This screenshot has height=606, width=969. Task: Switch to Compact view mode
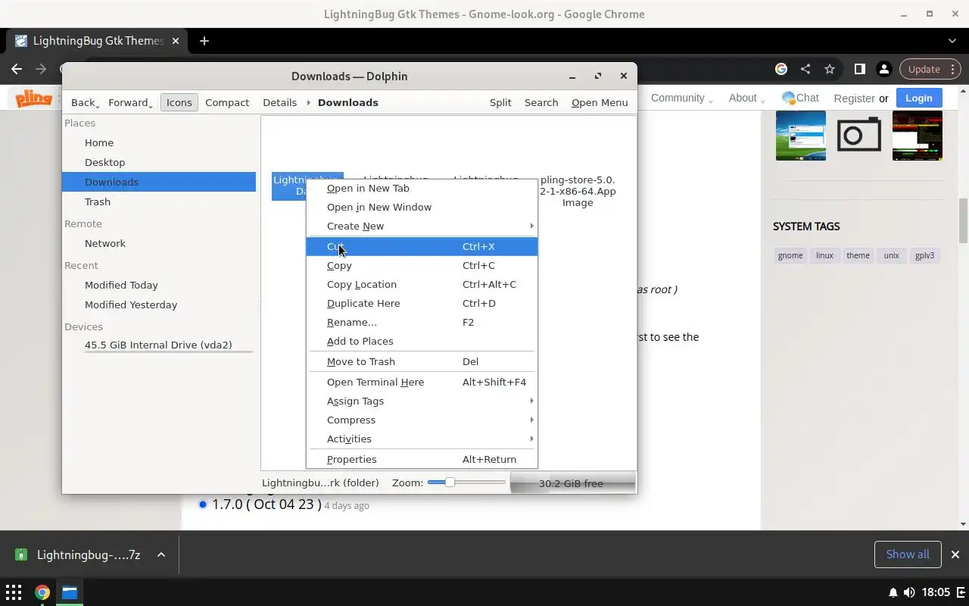pos(227,102)
